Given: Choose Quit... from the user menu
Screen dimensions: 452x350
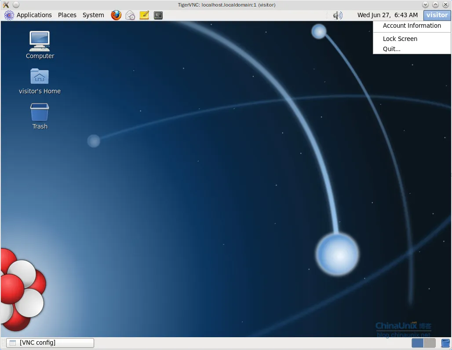Looking at the screenshot, I should click(x=391, y=49).
